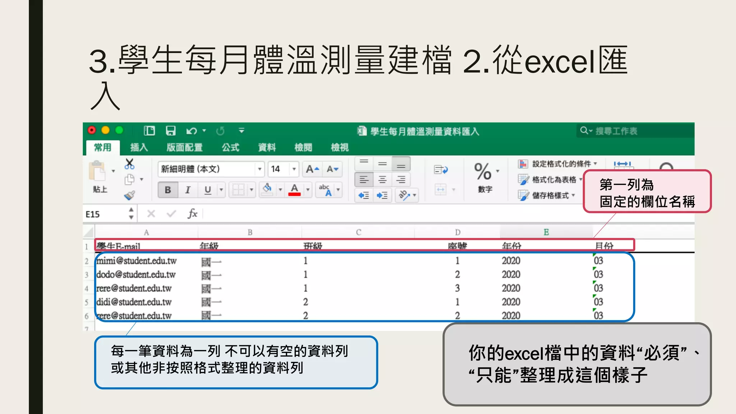Select bottom vertical alignment
The height and width of the screenshot is (414, 736).
click(x=401, y=164)
